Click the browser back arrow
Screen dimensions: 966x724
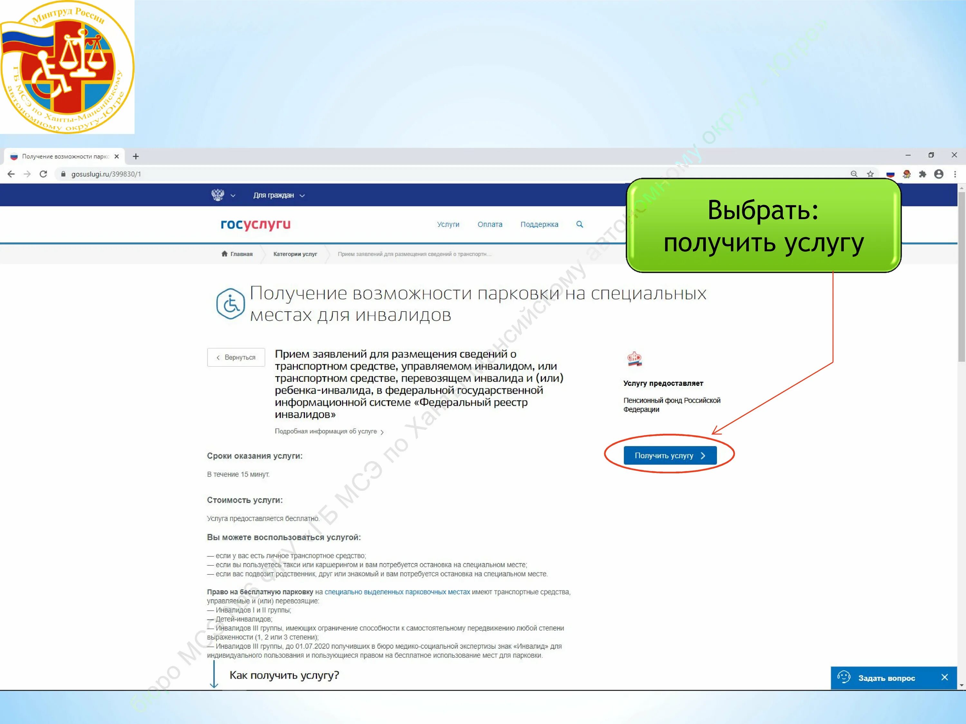coord(11,174)
